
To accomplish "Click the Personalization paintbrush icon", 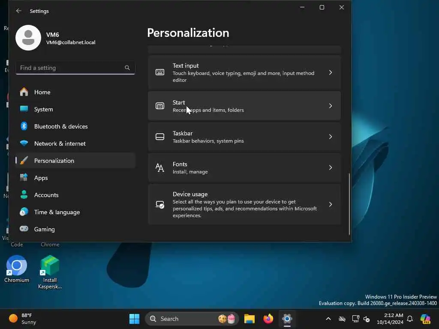I will [24, 161].
